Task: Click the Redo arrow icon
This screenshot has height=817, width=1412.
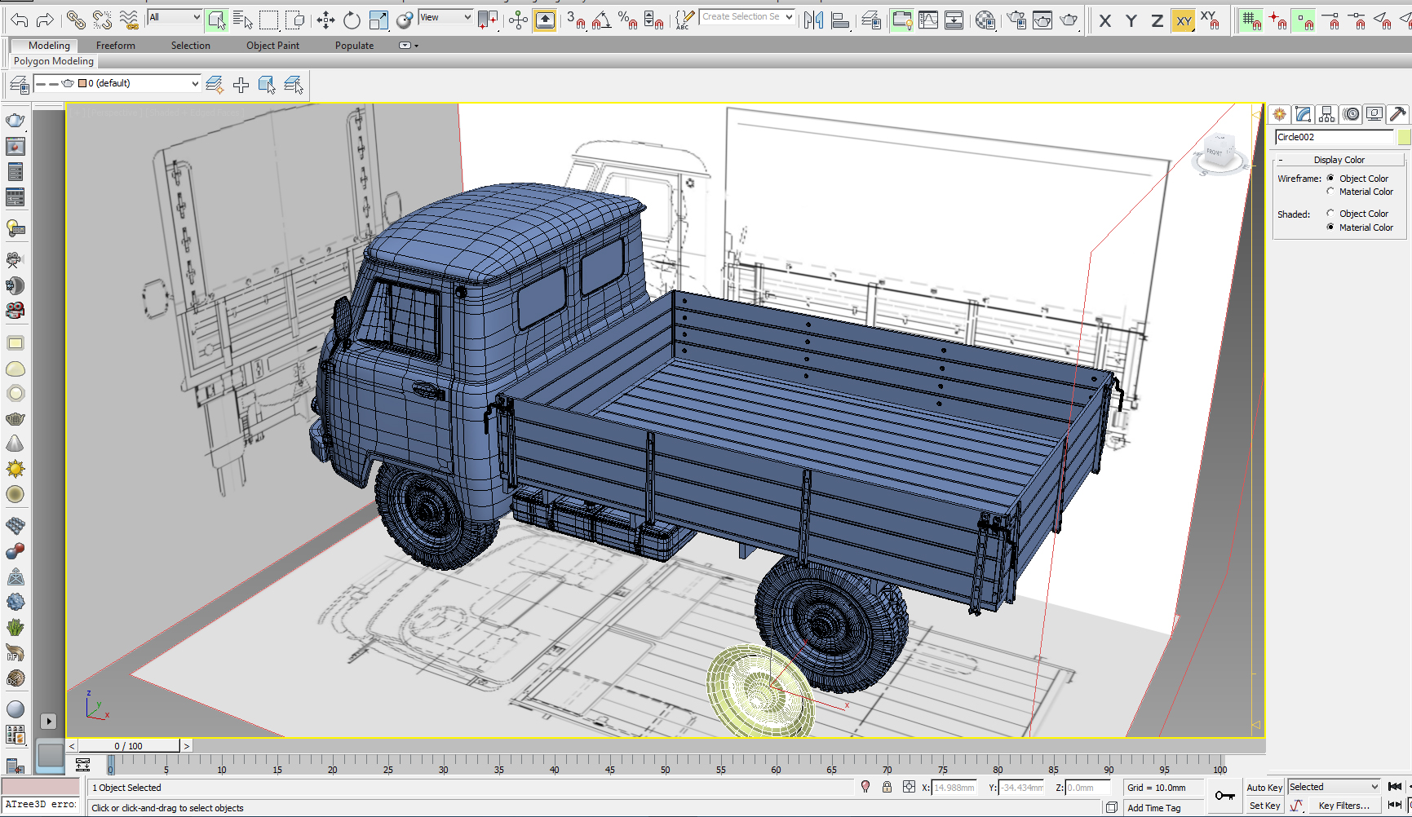Action: [46, 20]
